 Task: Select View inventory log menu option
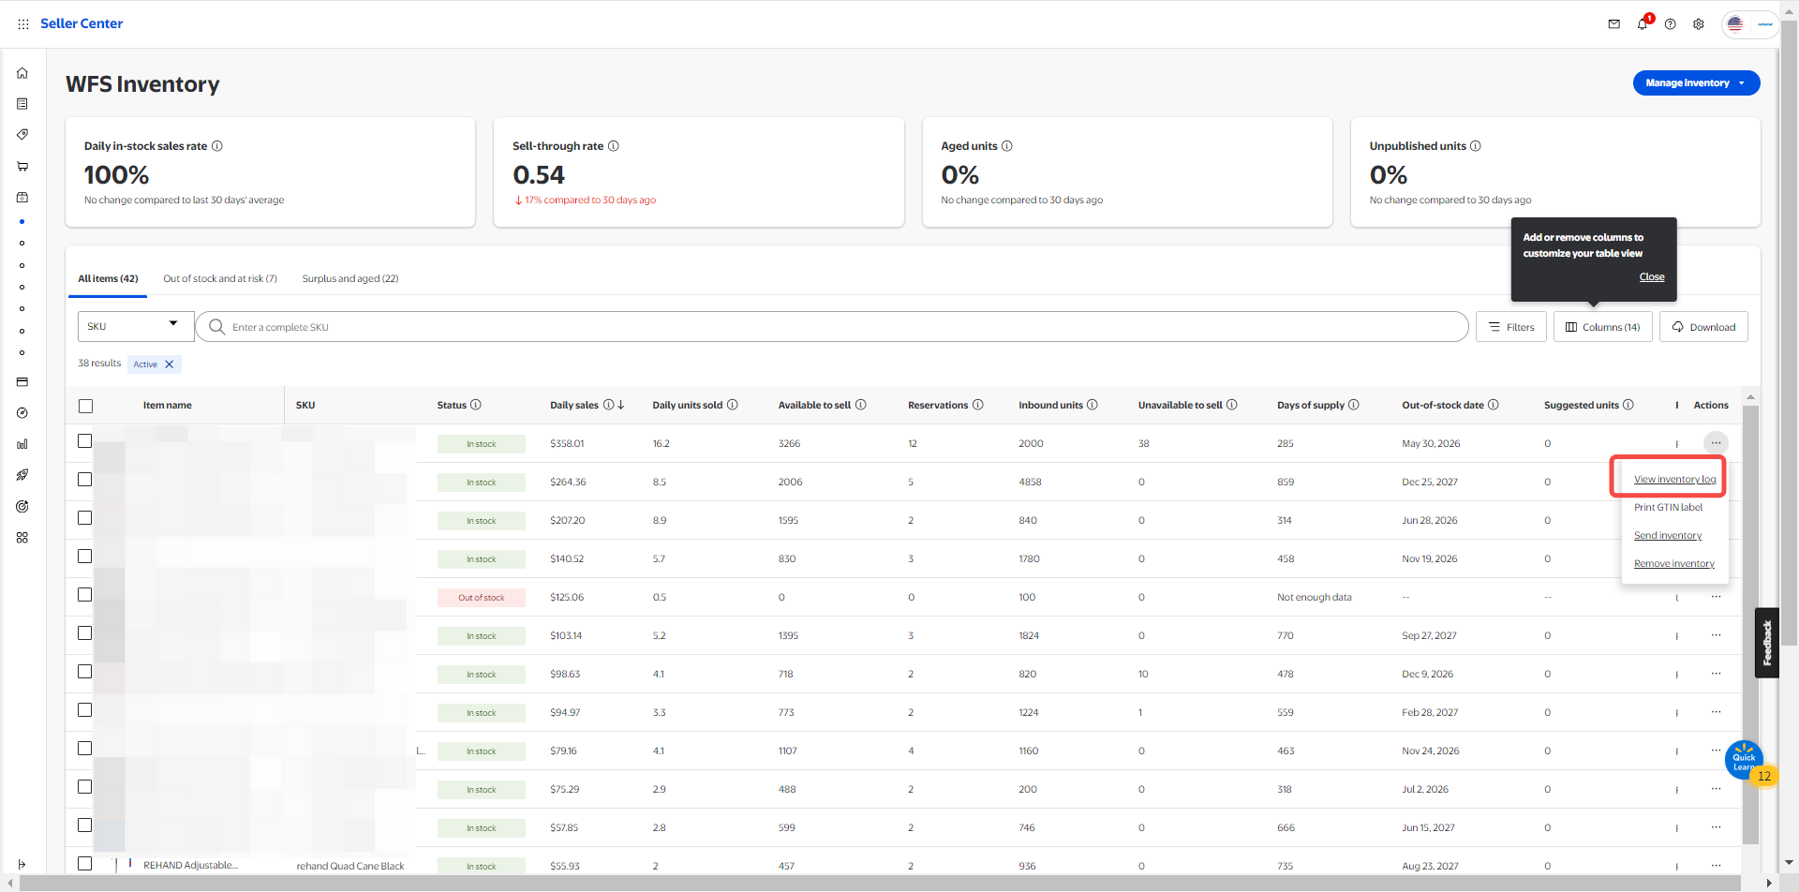(x=1674, y=480)
